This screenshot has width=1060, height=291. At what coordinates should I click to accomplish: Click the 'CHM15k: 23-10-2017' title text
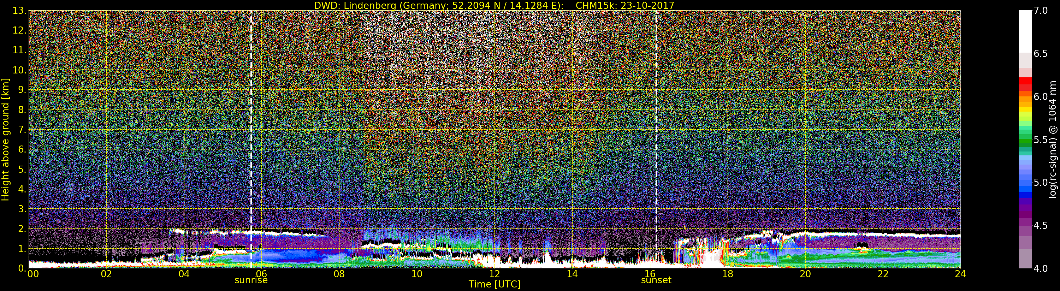[x=625, y=5]
